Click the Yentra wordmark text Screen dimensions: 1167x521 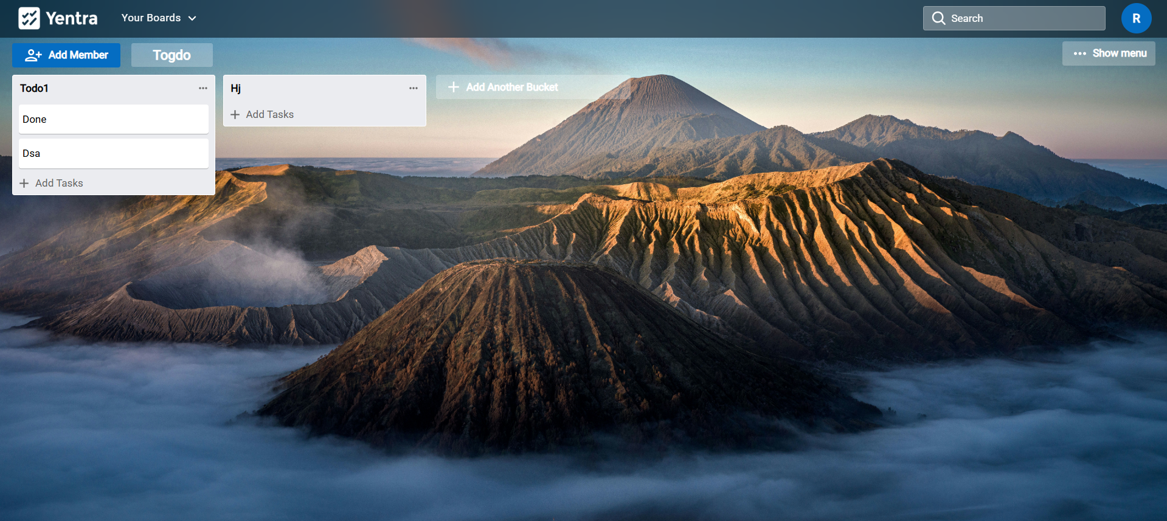click(x=72, y=18)
